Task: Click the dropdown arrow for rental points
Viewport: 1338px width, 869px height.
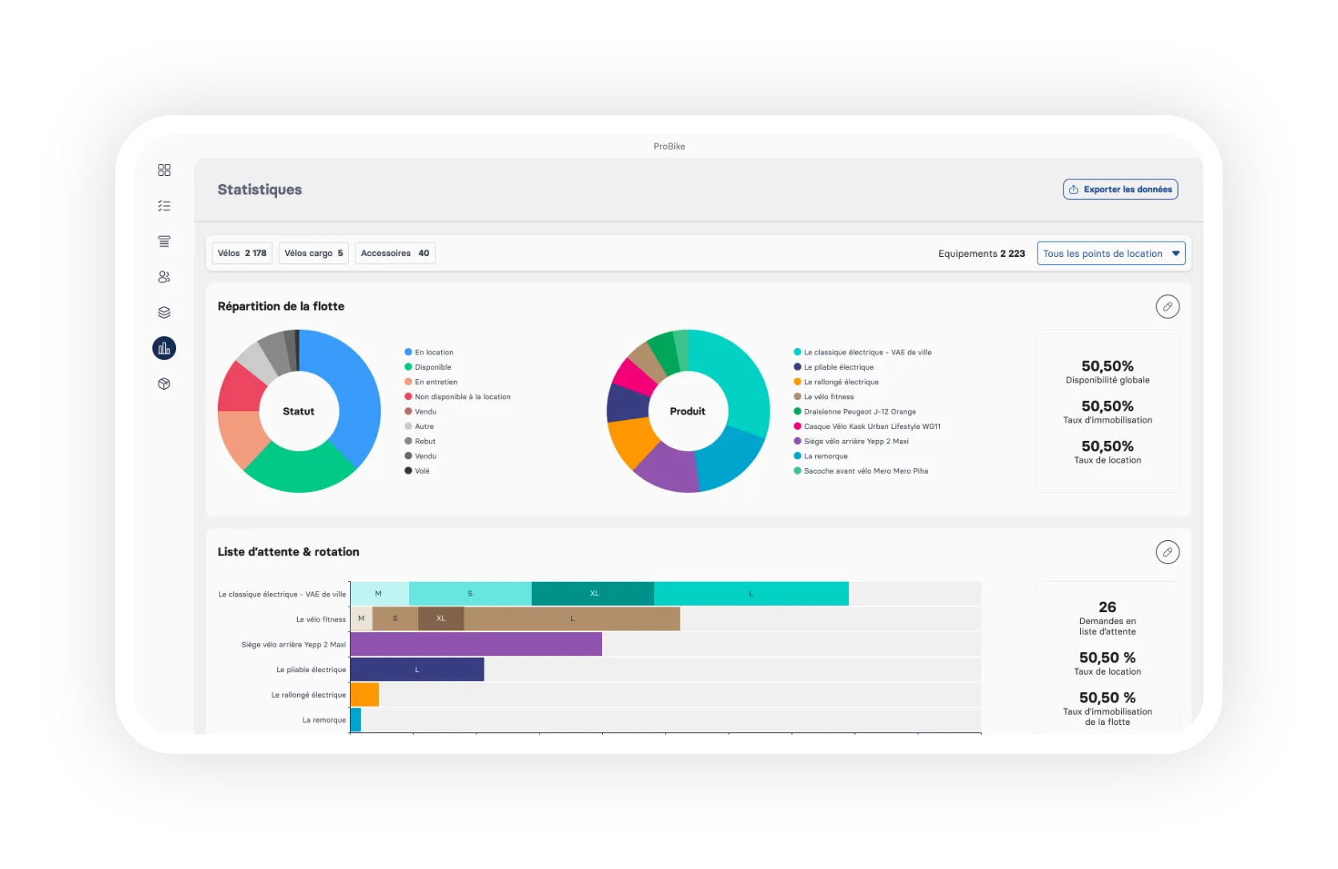Action: coord(1175,254)
